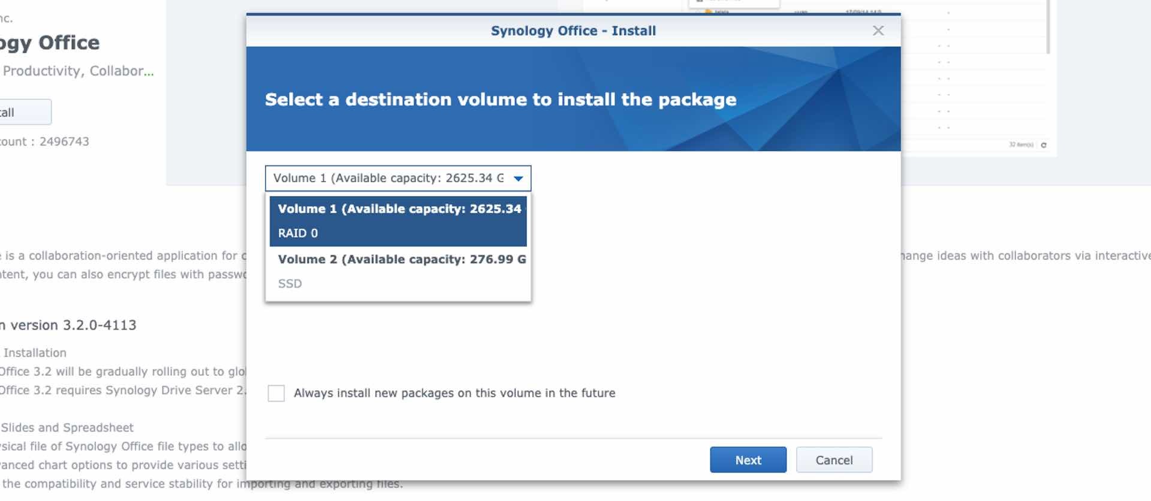Open the destination volume dropdown arrow
The image size is (1151, 501).
(519, 179)
